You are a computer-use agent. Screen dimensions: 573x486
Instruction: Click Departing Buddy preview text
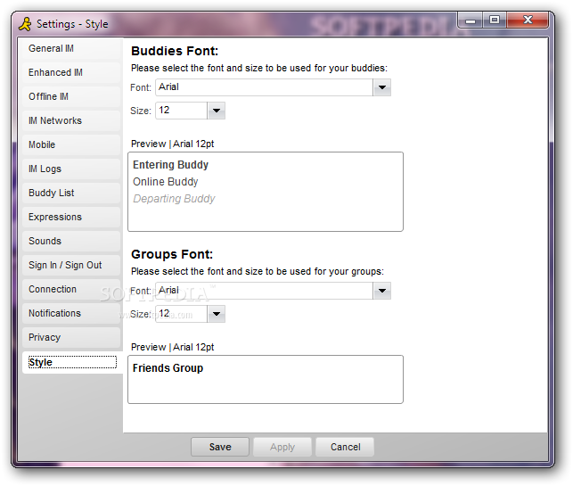[174, 199]
